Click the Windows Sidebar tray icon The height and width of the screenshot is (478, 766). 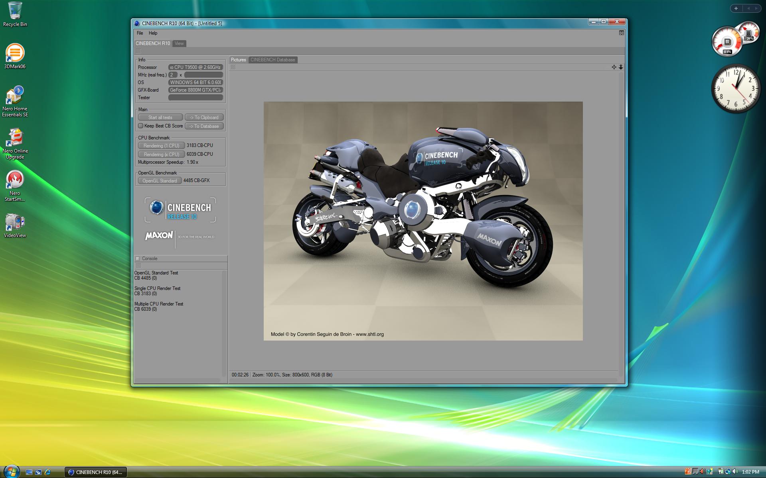click(710, 472)
